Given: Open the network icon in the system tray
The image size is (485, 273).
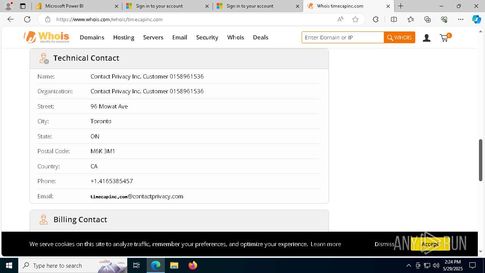Looking at the screenshot, I should click(427, 265).
